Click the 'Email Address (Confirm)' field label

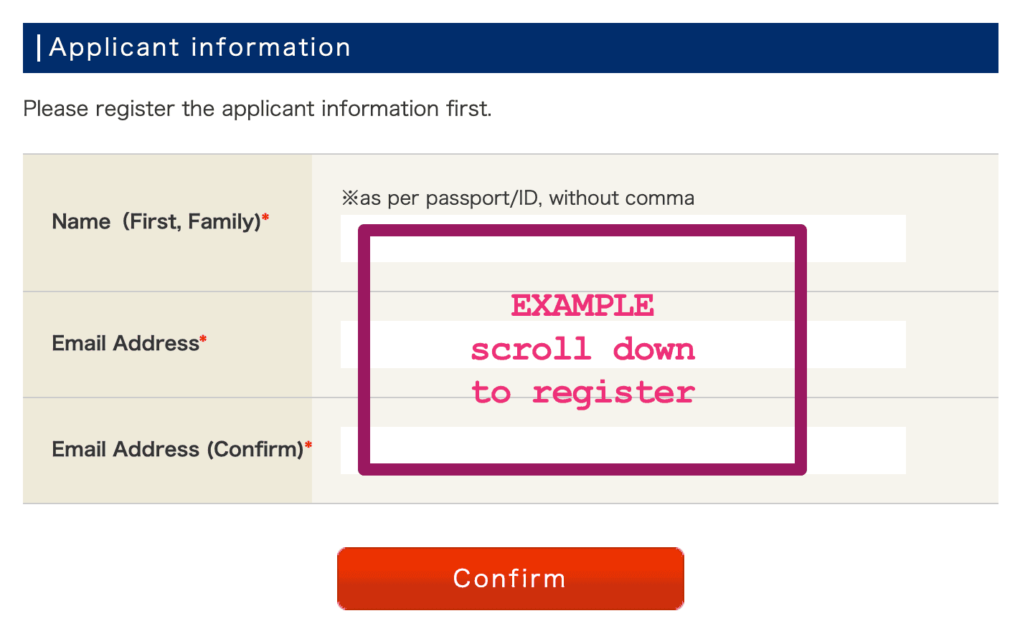point(177,450)
